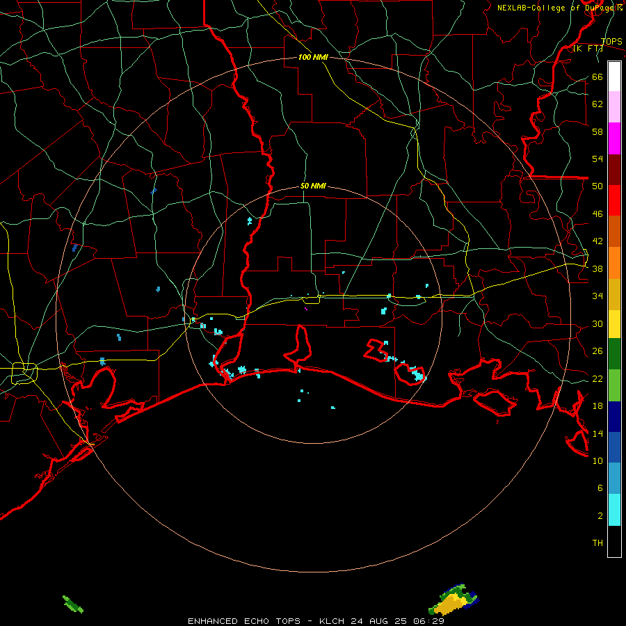Click the 58 legend value
Viewport: 626px width, 626px height.
(x=597, y=131)
